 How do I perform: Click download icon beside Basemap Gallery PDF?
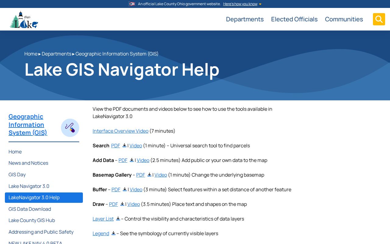tap(149, 175)
